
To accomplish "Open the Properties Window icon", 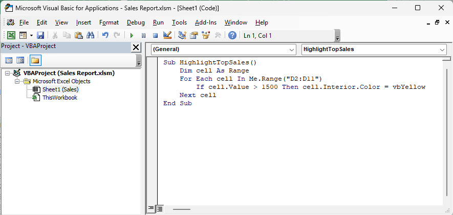I will tap(194, 35).
